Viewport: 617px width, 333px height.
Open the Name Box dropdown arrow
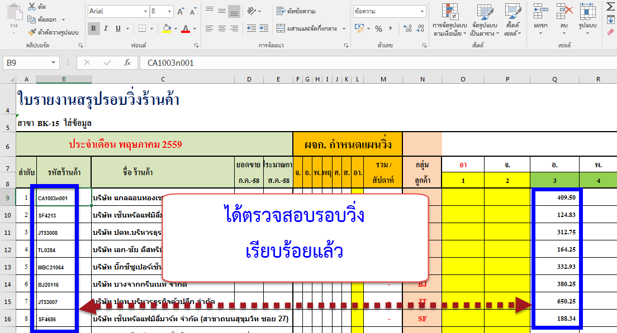tap(54, 63)
